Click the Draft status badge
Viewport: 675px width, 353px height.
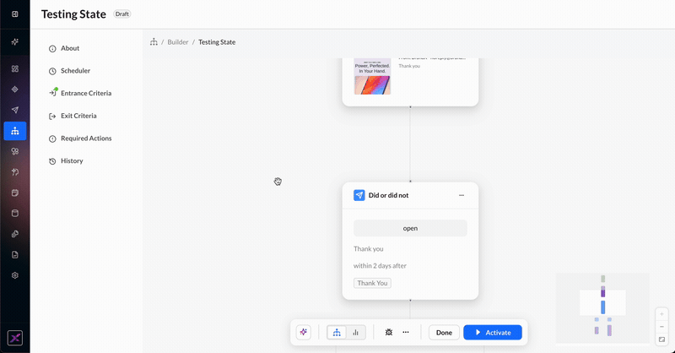click(x=121, y=14)
